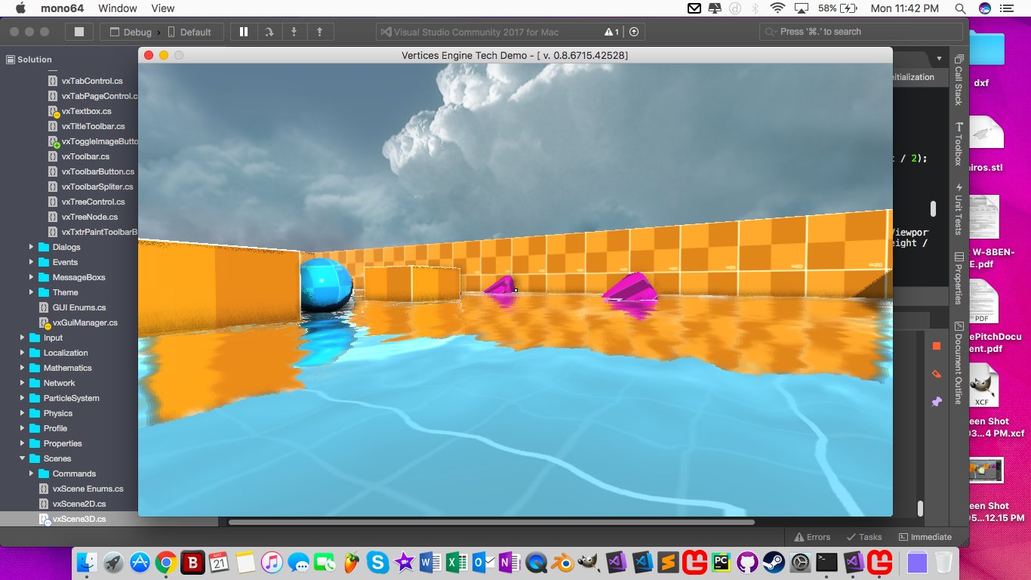Click the orange stop square in output pad
This screenshot has width=1031, height=580.
tap(937, 346)
